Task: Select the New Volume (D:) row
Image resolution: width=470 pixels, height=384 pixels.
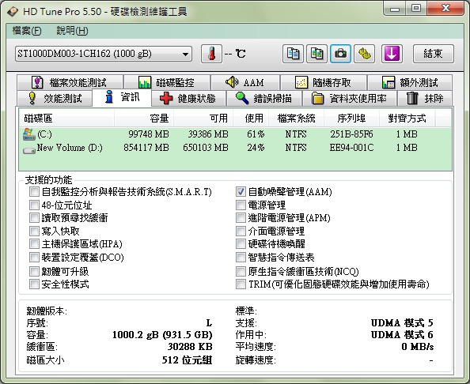Action: pyautogui.click(x=235, y=148)
